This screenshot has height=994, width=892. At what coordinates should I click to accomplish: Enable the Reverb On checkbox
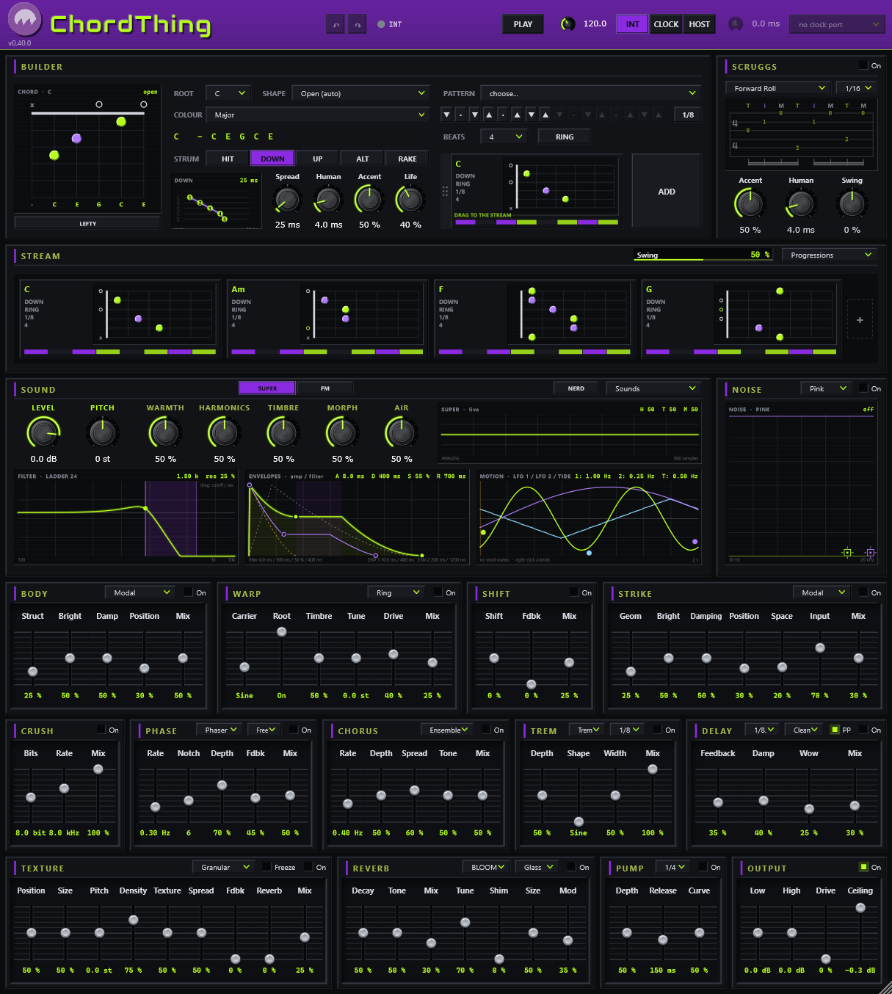coord(571,867)
